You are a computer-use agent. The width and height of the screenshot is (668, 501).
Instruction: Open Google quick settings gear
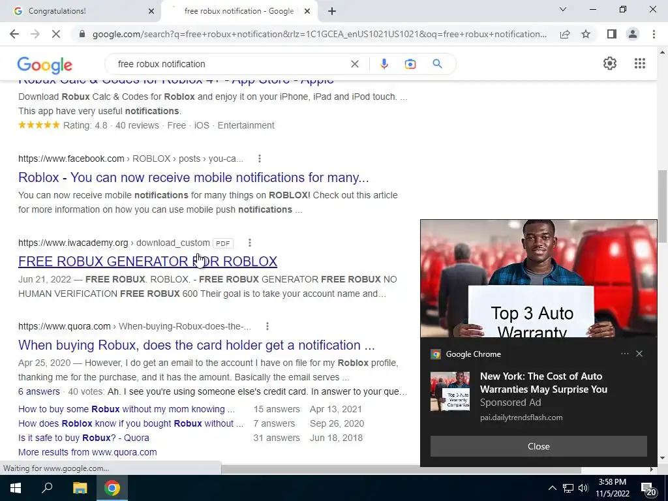tap(610, 63)
